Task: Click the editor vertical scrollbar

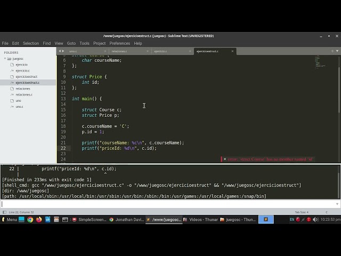Action: [x=339, y=90]
